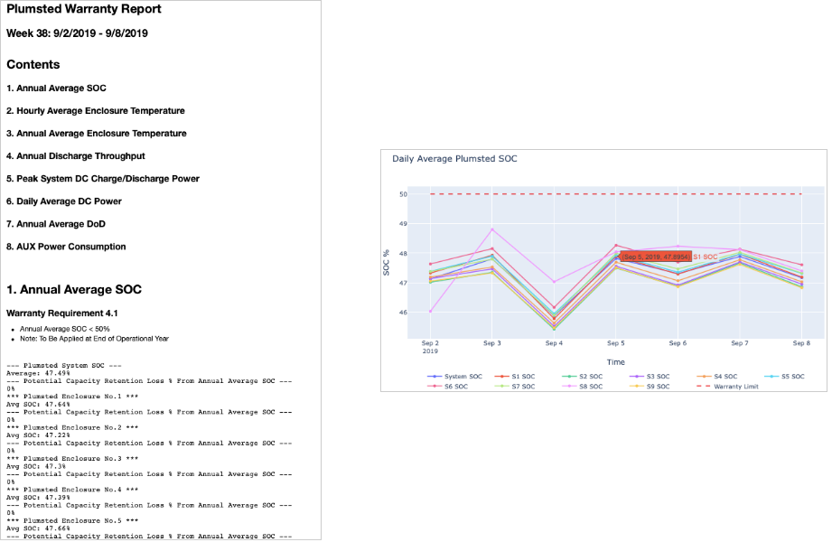
Task: Click the large Annual Average SOC section heading
Action: tap(74, 290)
